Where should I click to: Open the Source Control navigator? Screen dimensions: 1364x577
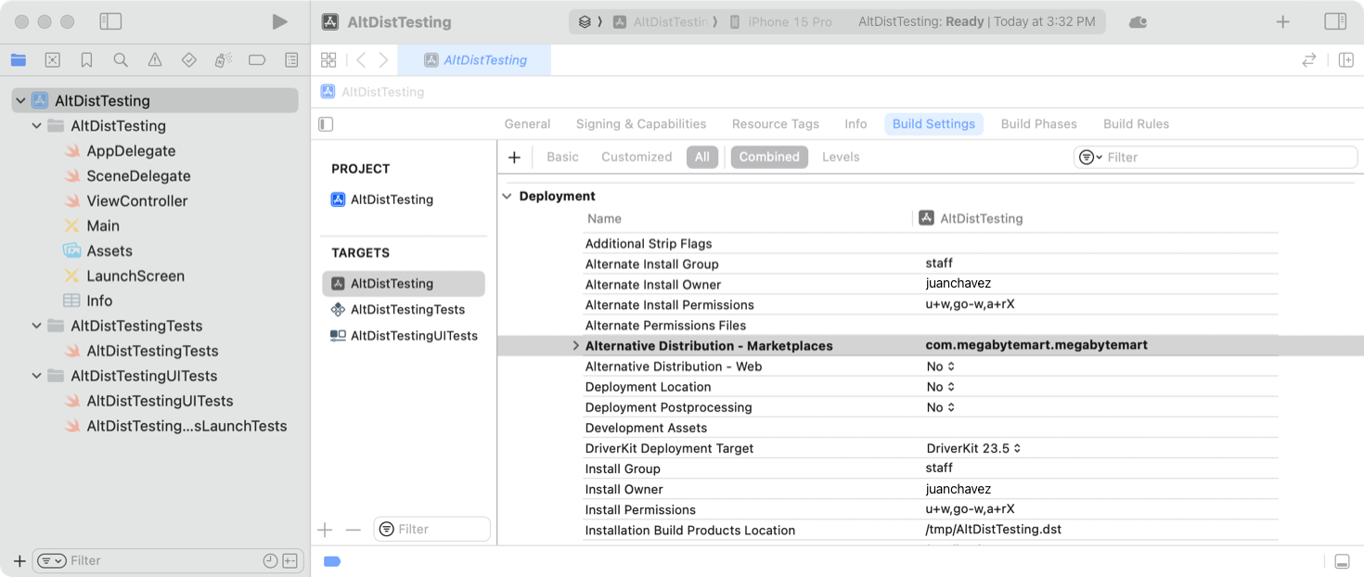coord(52,58)
